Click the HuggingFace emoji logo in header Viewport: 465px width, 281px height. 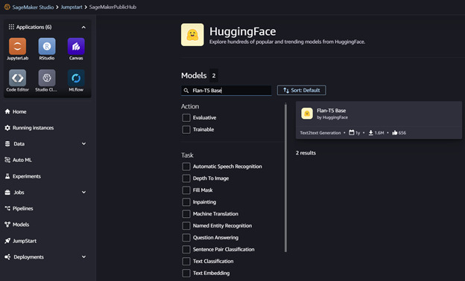(x=192, y=35)
